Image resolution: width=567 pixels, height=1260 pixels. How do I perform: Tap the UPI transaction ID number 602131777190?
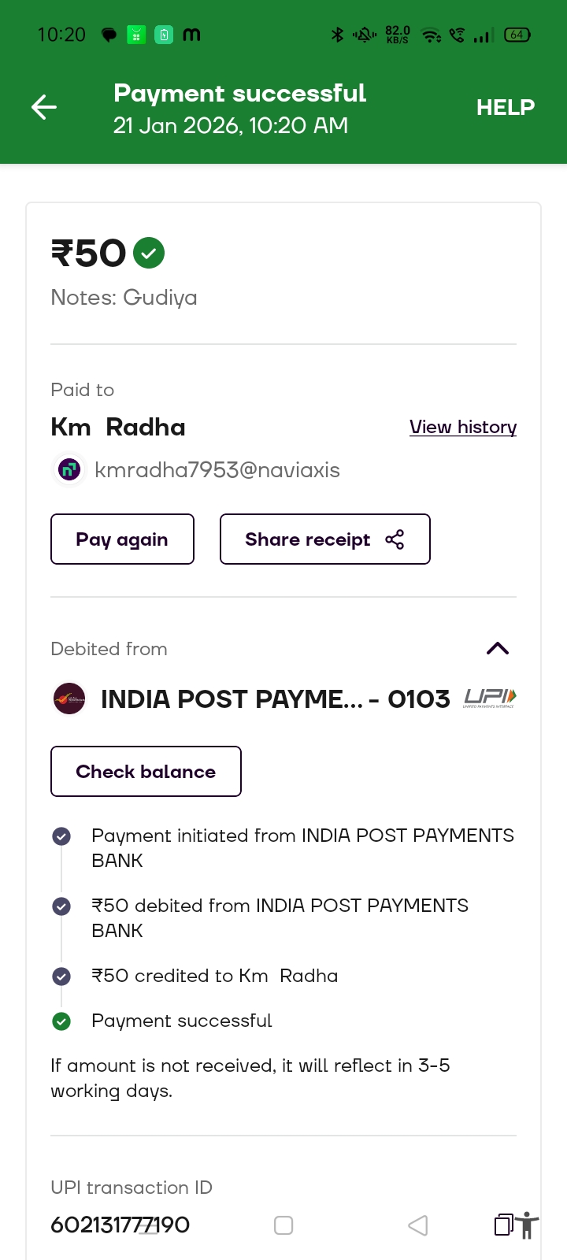pyautogui.click(x=120, y=1225)
